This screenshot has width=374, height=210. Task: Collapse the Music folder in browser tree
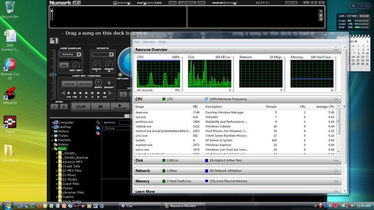[x=52, y=148]
